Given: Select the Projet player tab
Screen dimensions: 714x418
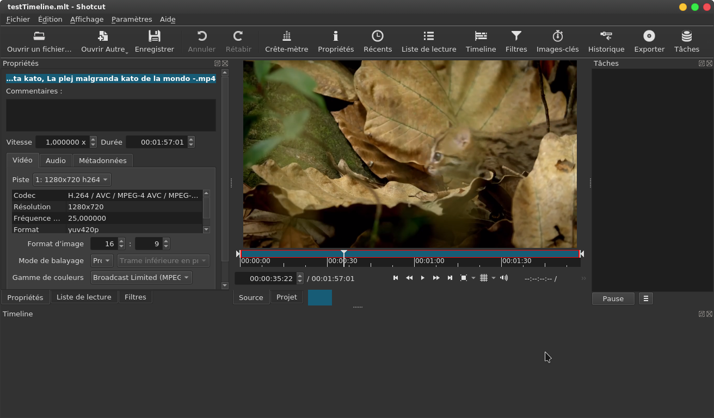Looking at the screenshot, I should click(287, 297).
